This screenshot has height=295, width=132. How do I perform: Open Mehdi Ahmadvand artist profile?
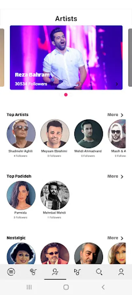89,134
